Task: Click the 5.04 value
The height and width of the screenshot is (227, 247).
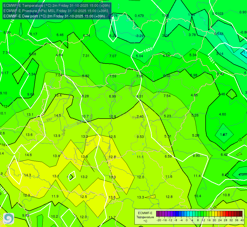Action: click(x=140, y=56)
